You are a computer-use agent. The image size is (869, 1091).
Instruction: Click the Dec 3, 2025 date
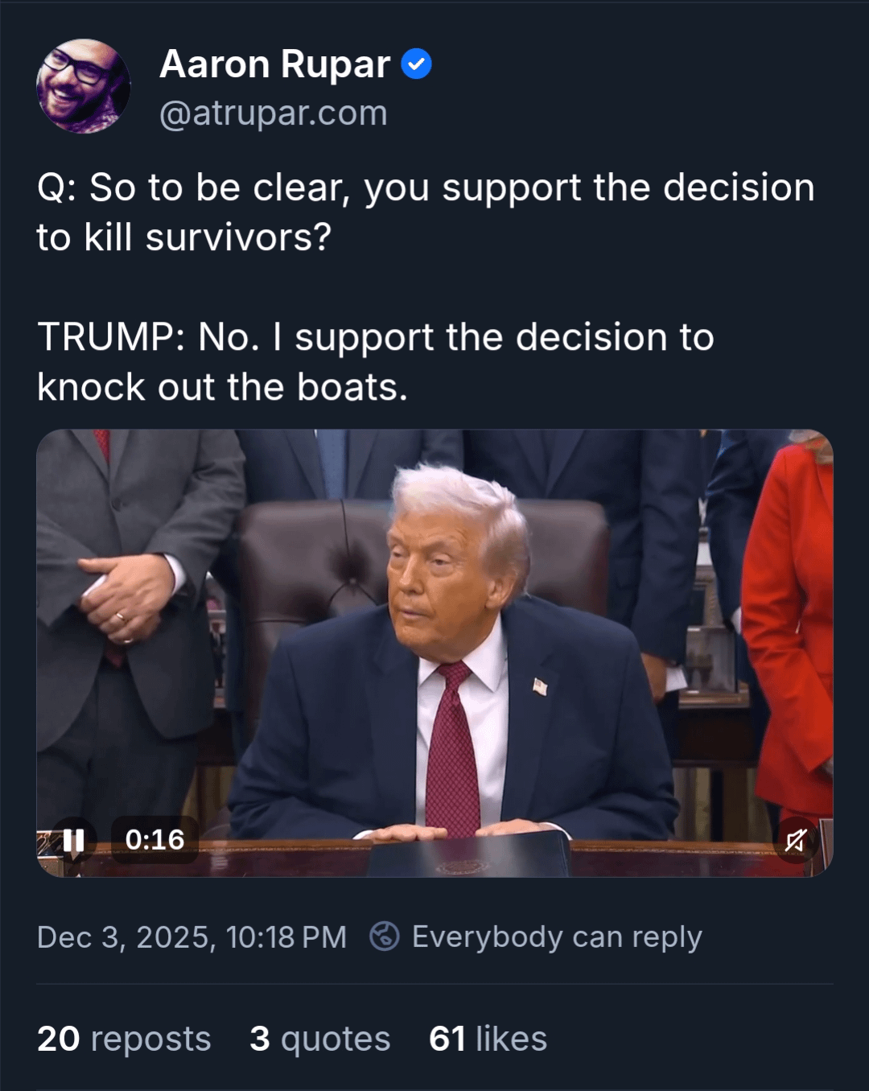pos(125,937)
